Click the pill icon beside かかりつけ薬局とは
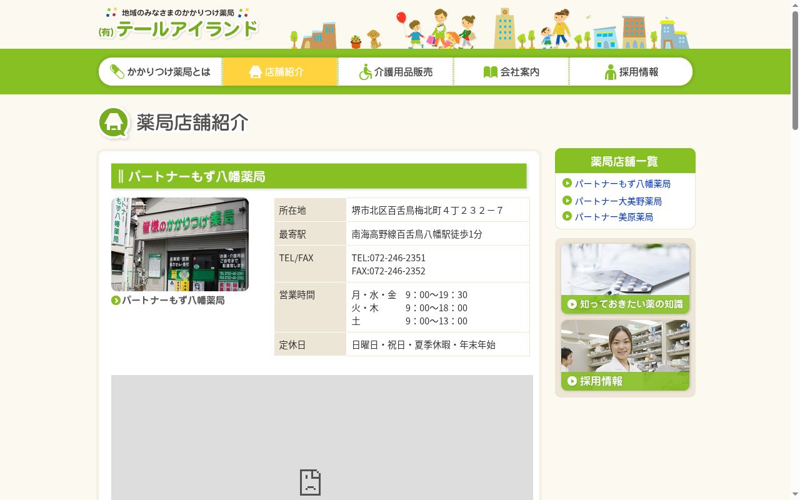The height and width of the screenshot is (500, 800). [117, 72]
